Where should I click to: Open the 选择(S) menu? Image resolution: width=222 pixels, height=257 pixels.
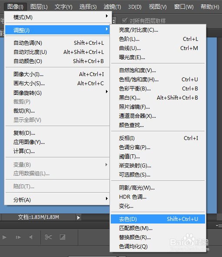pyautogui.click(x=88, y=7)
